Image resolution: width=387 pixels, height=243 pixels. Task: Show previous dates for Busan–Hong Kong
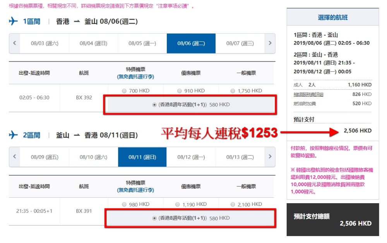(14, 157)
